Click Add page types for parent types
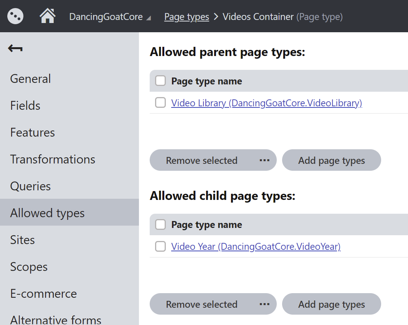Screen dimensions: 408x325 [x=332, y=160]
